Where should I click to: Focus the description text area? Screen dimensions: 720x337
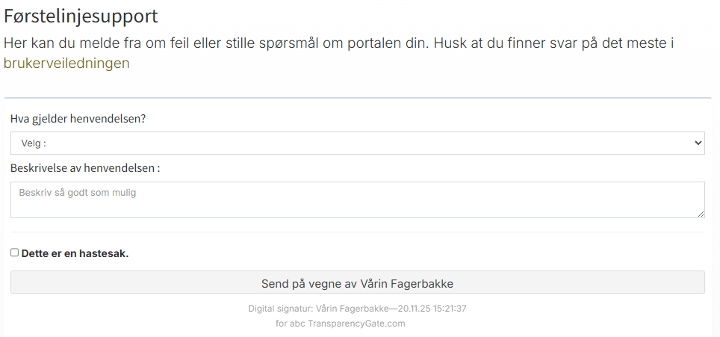[x=357, y=205]
